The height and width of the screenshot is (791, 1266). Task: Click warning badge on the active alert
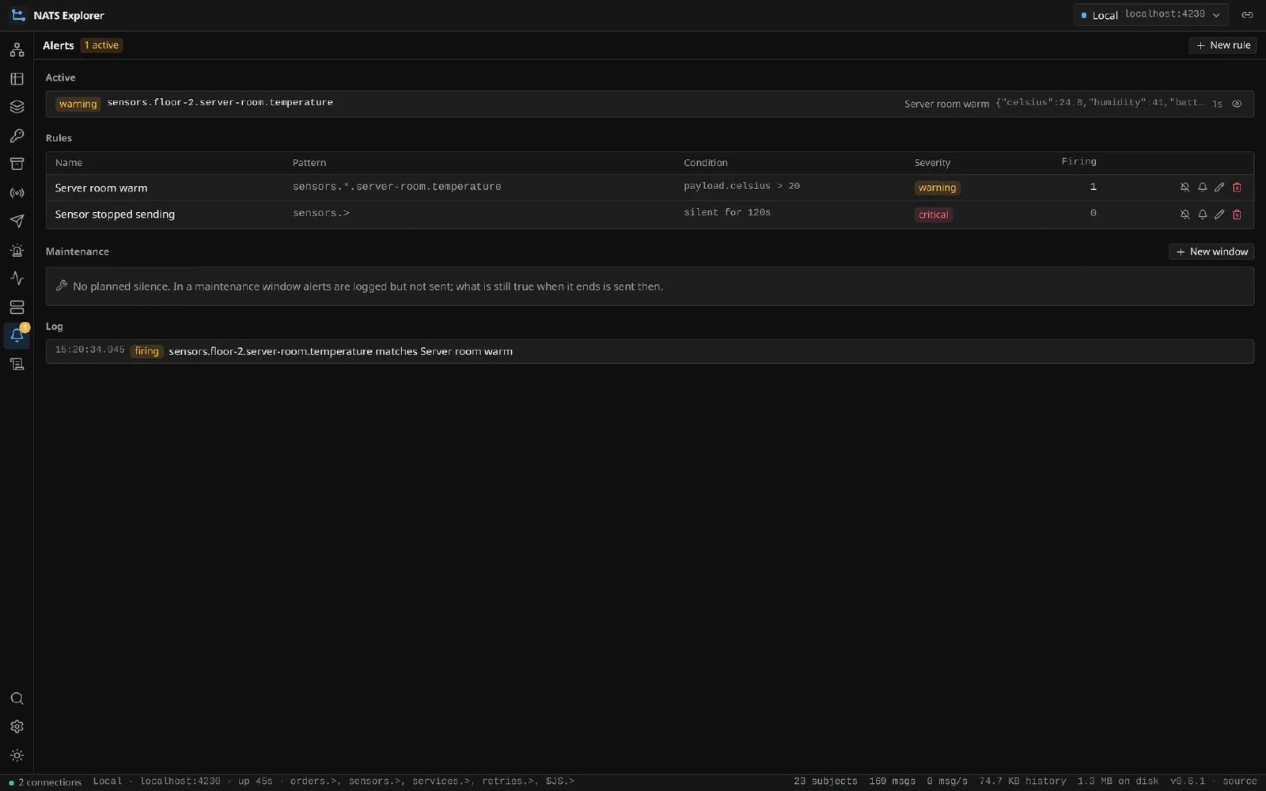[x=78, y=104]
